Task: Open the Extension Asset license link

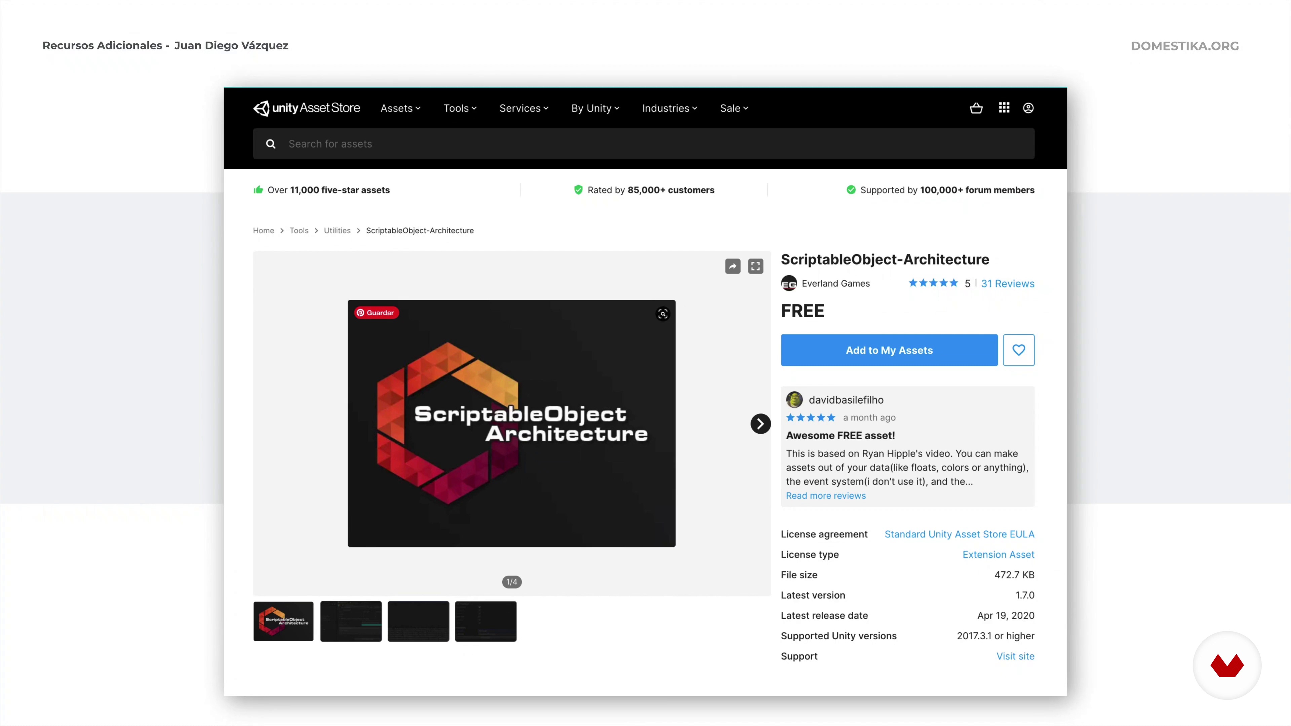Action: [x=998, y=555]
